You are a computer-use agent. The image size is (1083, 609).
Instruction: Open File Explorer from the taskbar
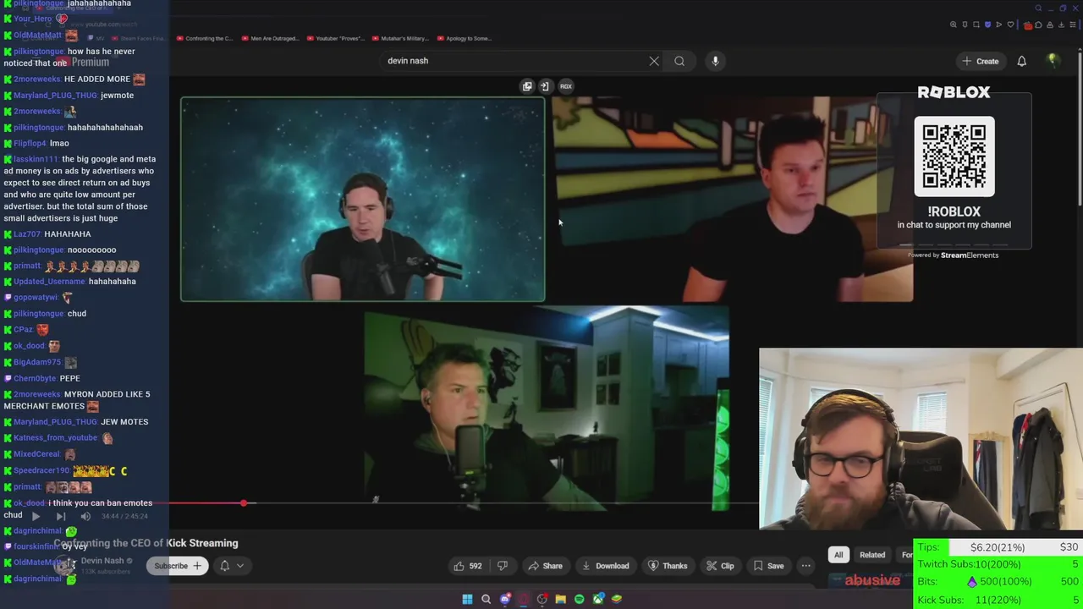click(x=560, y=599)
